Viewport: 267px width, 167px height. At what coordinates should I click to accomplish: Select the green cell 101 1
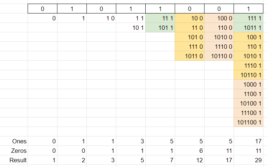(x=160, y=28)
